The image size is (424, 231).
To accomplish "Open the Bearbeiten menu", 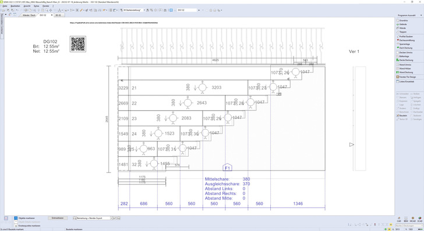I will click(x=15, y=6).
